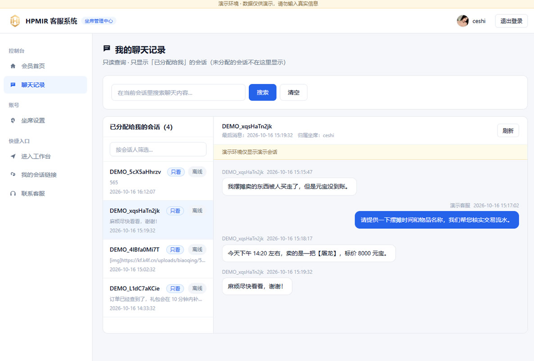
Task: Open 聊天记录 in the sidebar
Action: (45, 85)
